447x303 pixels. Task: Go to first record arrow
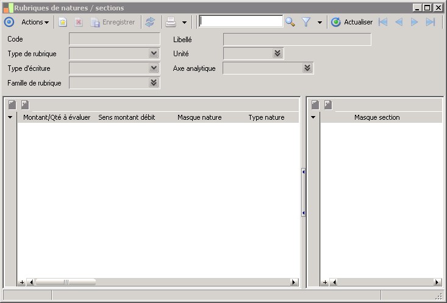tap(383, 22)
